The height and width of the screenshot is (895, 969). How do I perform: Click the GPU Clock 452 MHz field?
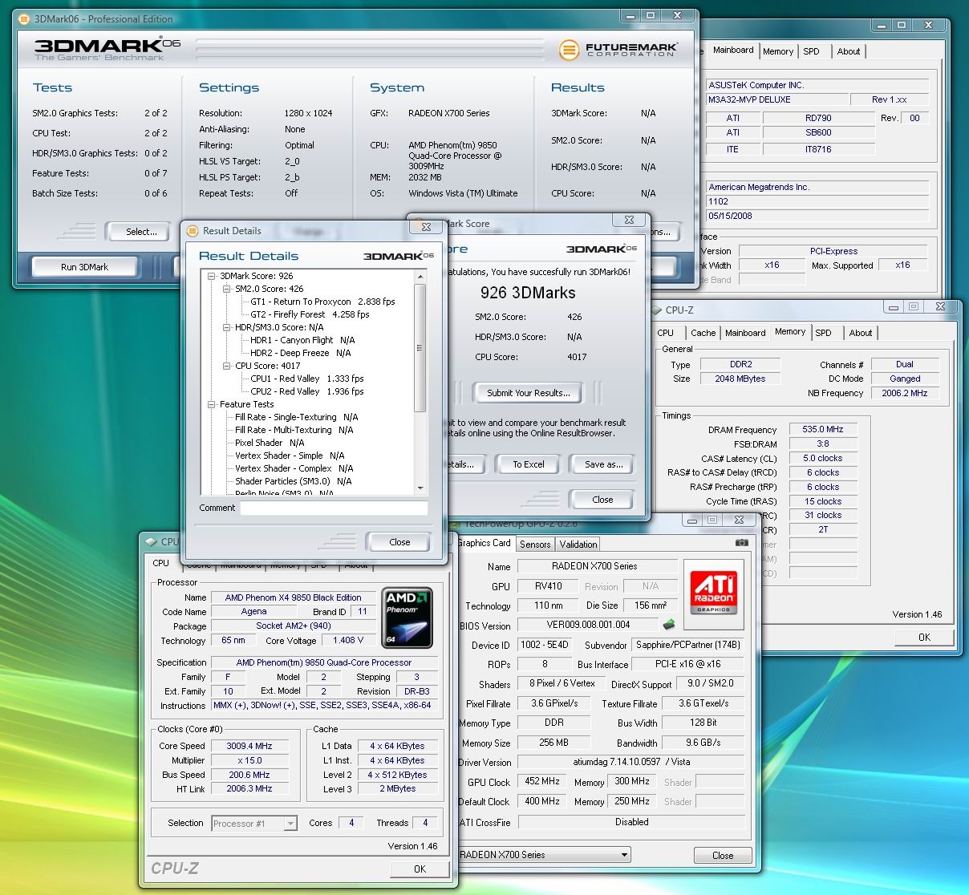click(542, 781)
